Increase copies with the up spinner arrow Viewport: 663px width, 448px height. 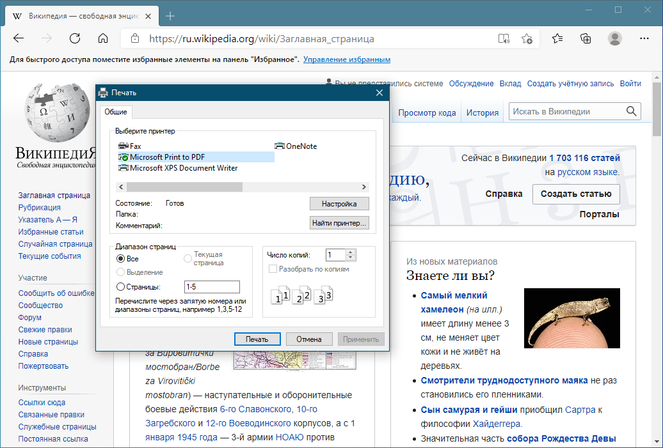[351, 252]
